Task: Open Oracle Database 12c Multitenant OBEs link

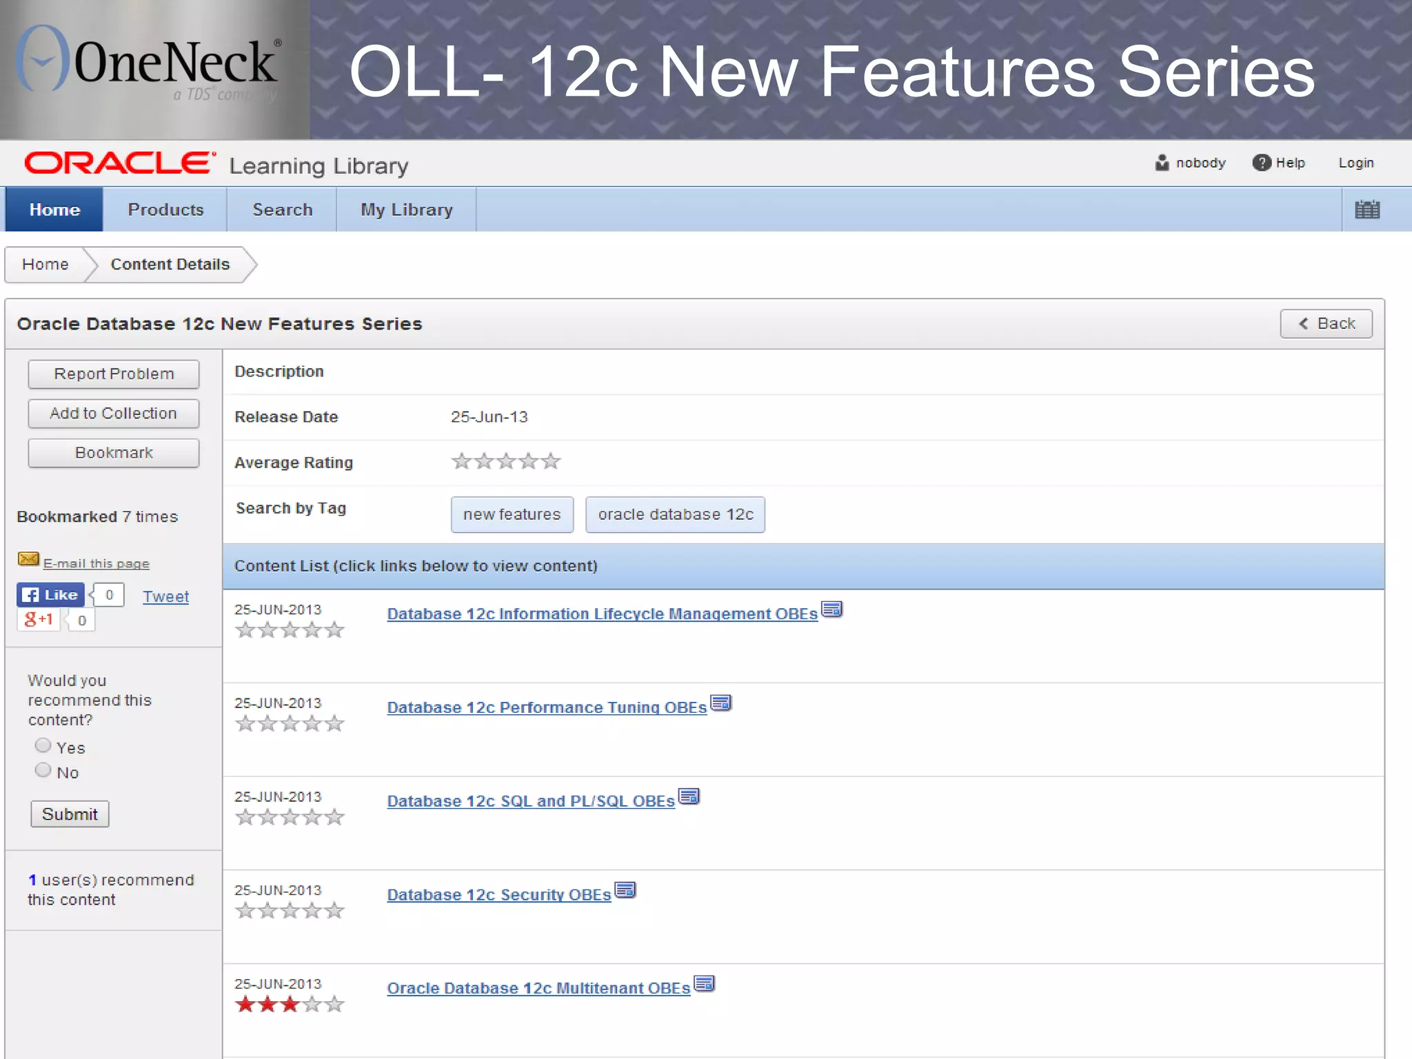Action: tap(538, 988)
